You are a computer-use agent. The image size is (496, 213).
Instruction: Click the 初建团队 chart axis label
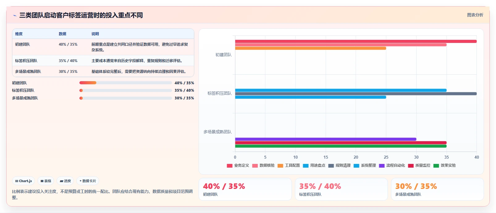(223, 55)
